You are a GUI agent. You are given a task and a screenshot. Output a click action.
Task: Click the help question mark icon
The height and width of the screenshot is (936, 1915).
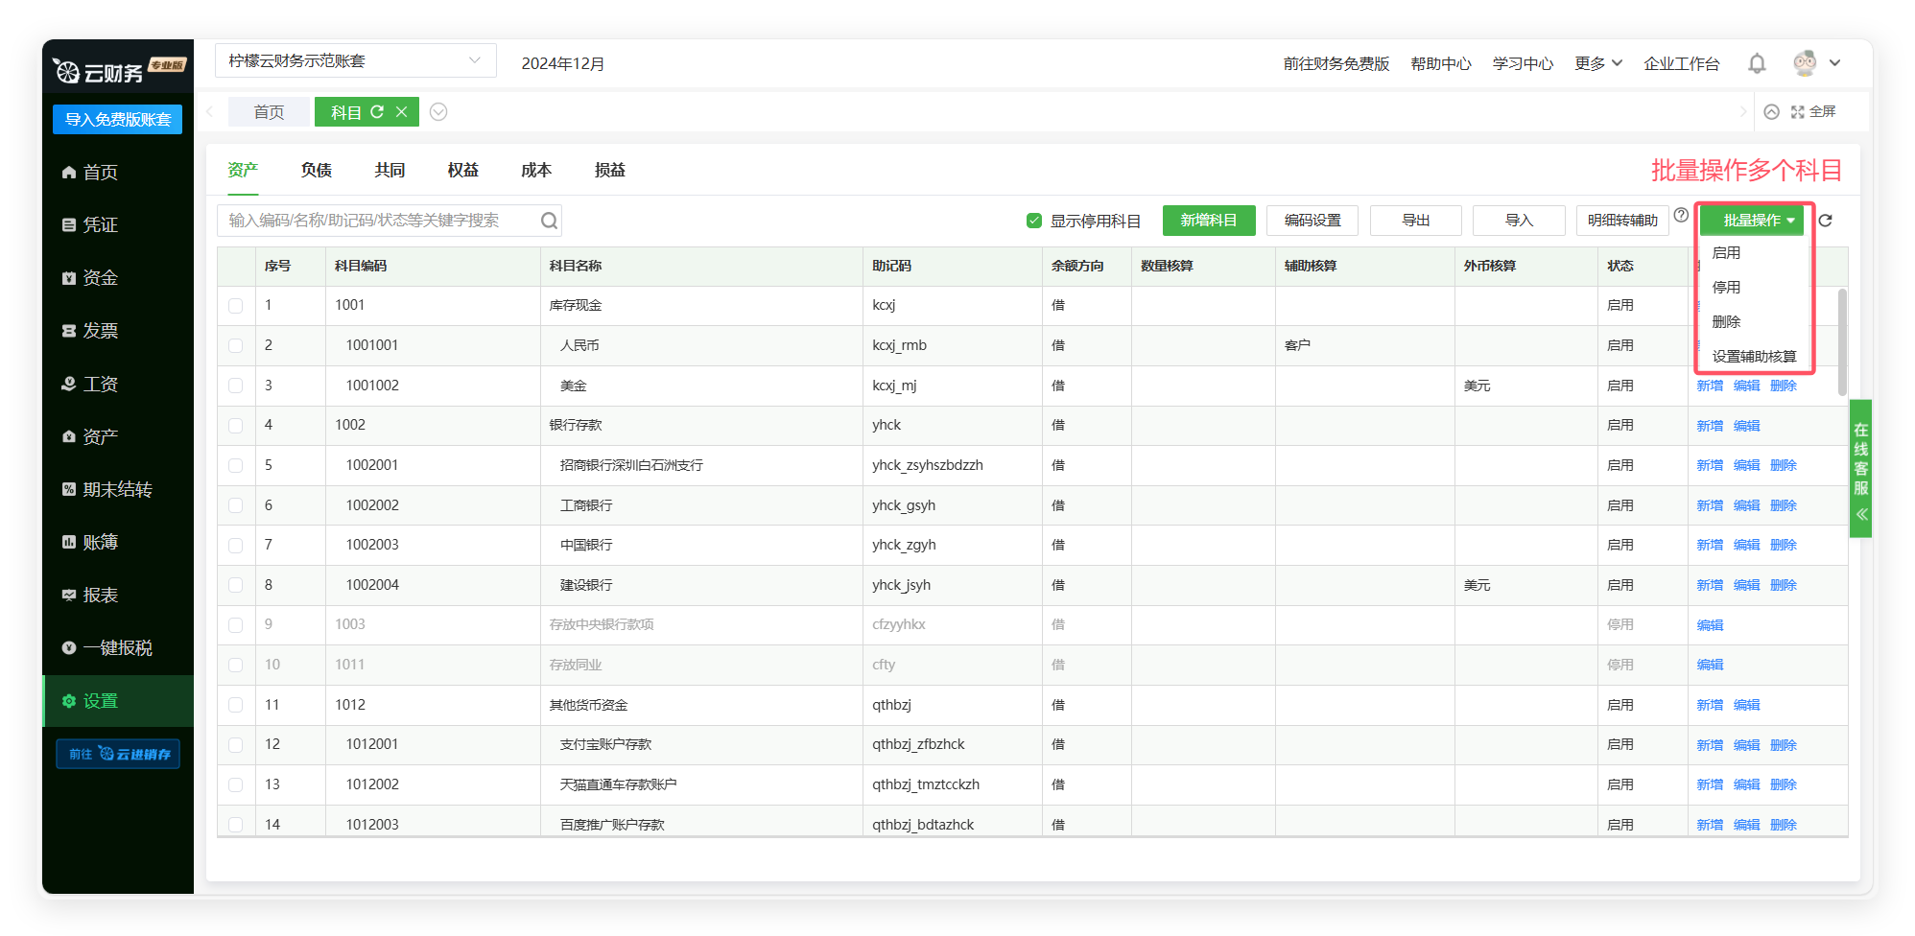[x=1681, y=216]
